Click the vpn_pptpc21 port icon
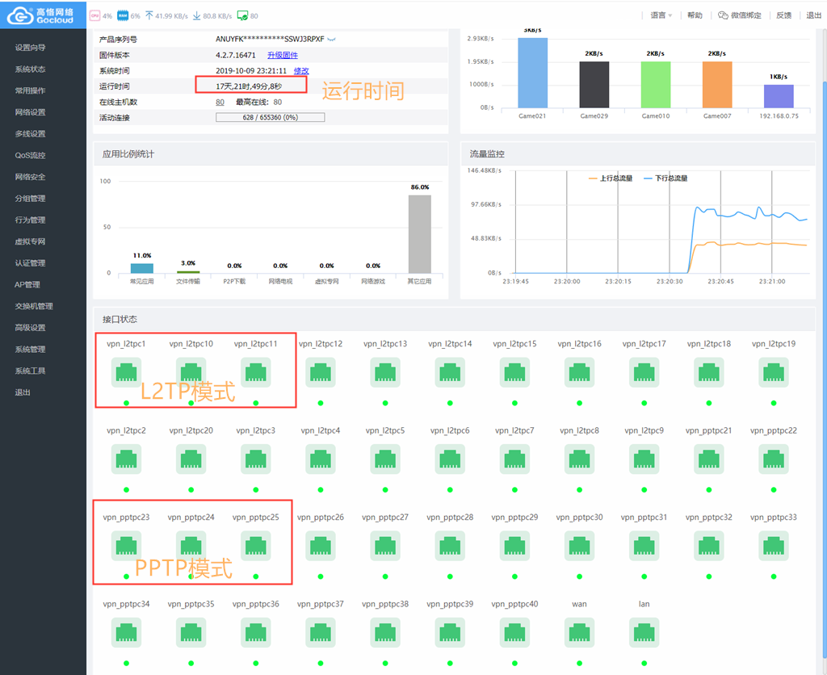The image size is (827, 675). click(x=709, y=459)
